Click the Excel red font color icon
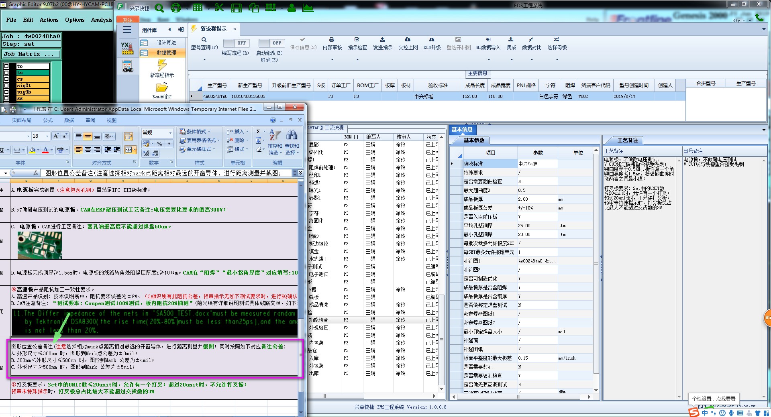 click(x=46, y=150)
